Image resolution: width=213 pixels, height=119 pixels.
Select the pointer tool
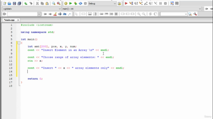click(77, 14)
